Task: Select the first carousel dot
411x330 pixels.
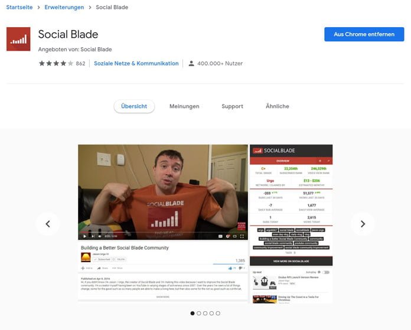Action: coord(193,313)
